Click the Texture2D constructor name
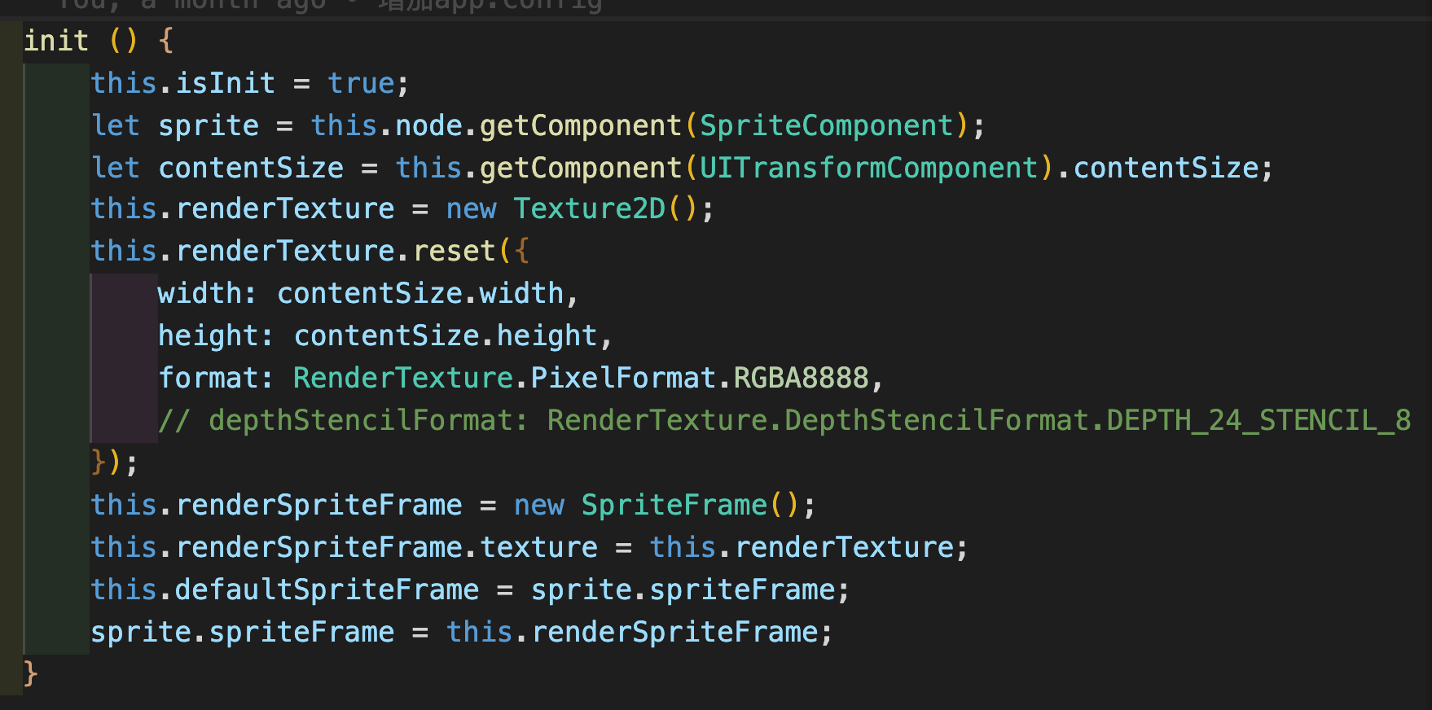 click(589, 209)
